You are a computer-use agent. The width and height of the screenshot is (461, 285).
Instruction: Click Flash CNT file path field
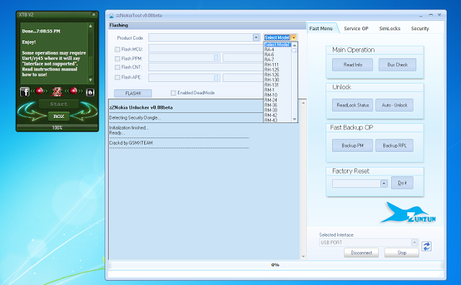tap(206, 67)
